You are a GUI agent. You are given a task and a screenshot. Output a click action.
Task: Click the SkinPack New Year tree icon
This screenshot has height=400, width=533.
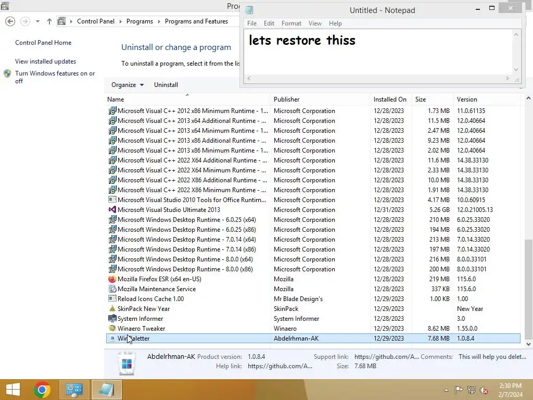tap(112, 308)
